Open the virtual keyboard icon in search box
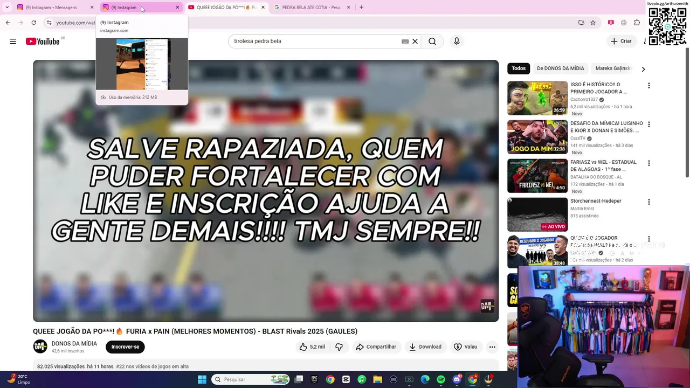 click(405, 41)
